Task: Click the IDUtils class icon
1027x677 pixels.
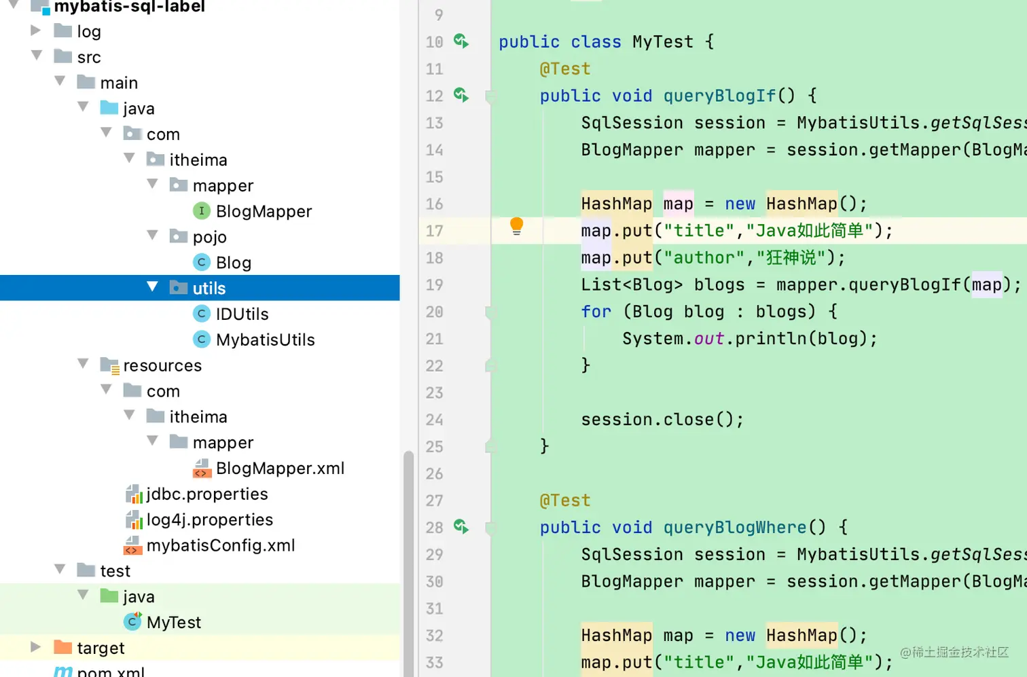Action: point(202,314)
